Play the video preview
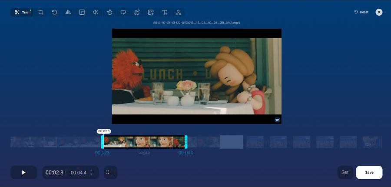This screenshot has width=391, height=187. [24, 173]
